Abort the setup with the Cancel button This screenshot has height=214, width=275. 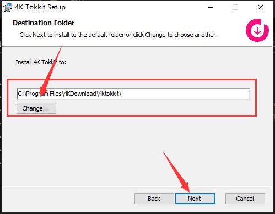pos(245,199)
